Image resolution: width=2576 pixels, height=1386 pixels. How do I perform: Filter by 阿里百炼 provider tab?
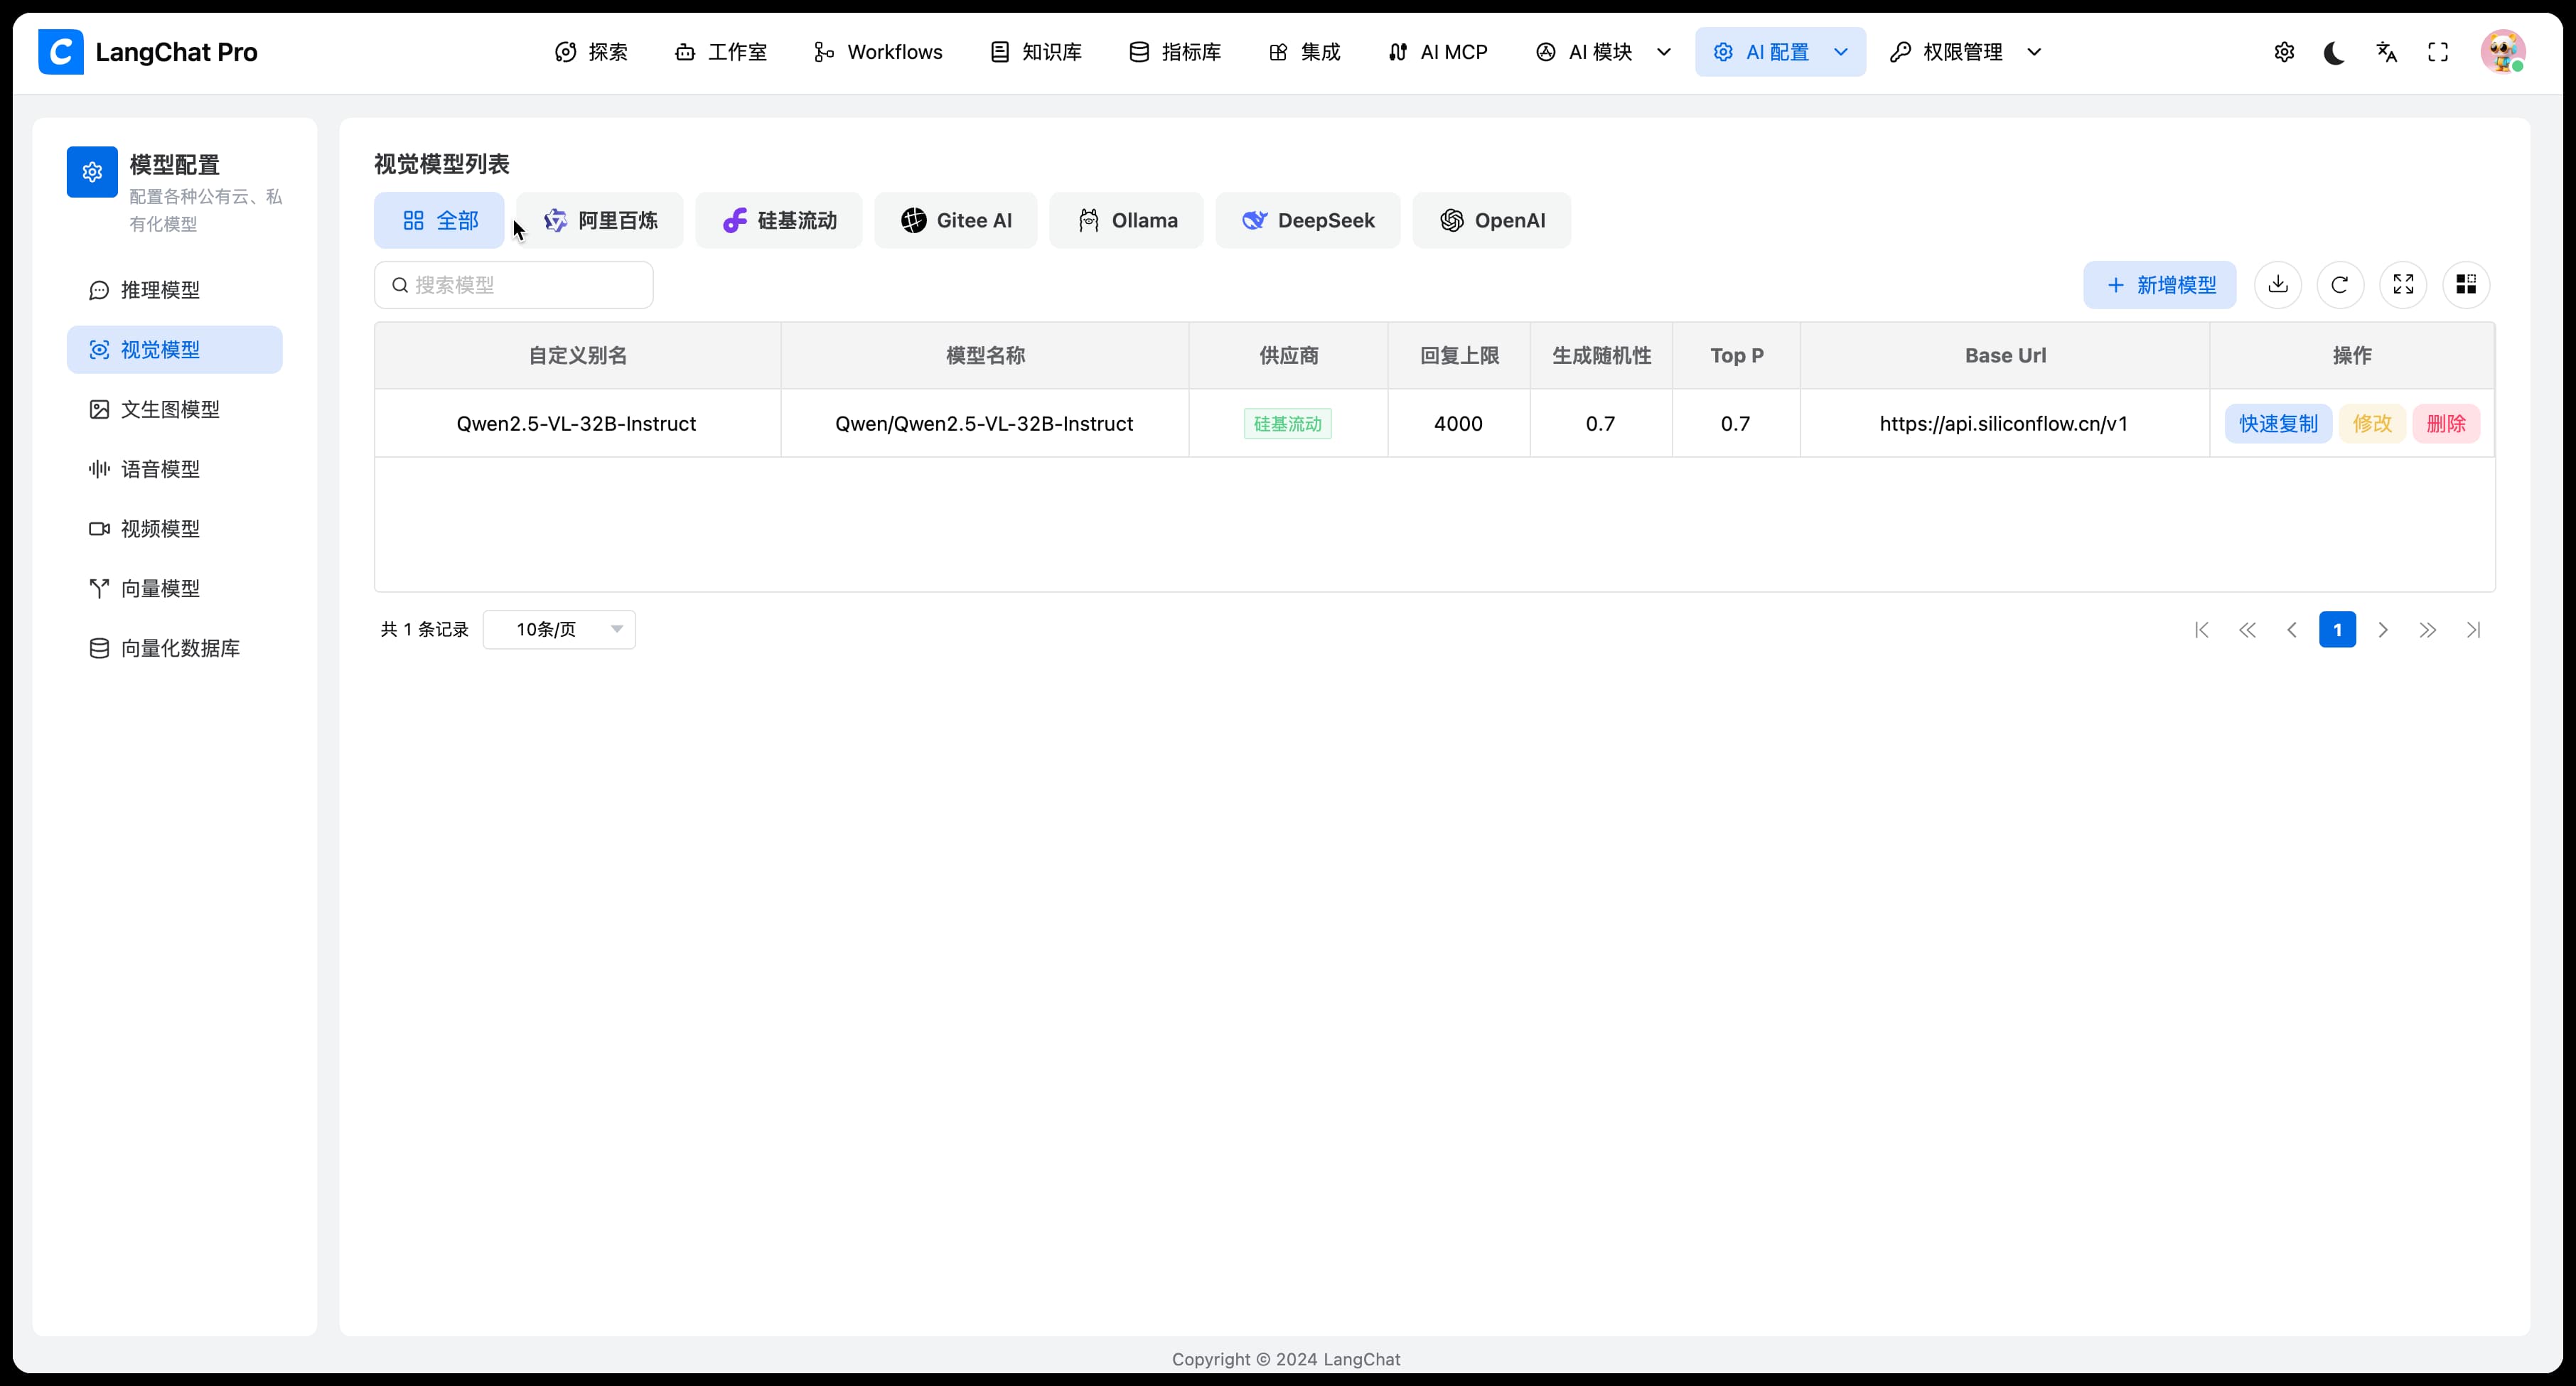pos(600,220)
